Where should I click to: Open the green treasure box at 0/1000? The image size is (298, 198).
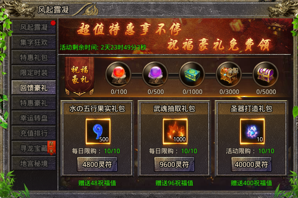click(192, 74)
